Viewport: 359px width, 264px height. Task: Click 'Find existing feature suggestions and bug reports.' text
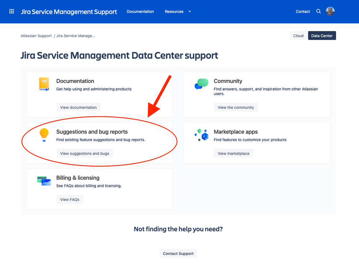click(101, 140)
